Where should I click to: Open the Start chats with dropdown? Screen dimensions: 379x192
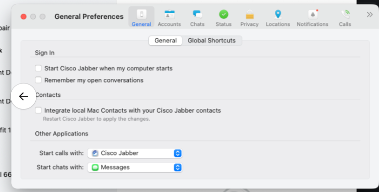[135, 168]
